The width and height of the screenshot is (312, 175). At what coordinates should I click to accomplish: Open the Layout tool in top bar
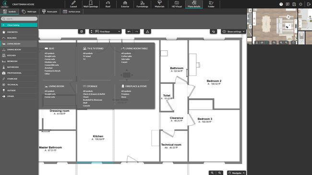73,4
